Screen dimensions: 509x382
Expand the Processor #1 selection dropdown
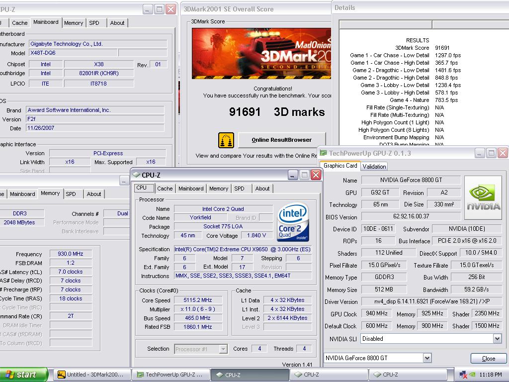pyautogui.click(x=223, y=349)
